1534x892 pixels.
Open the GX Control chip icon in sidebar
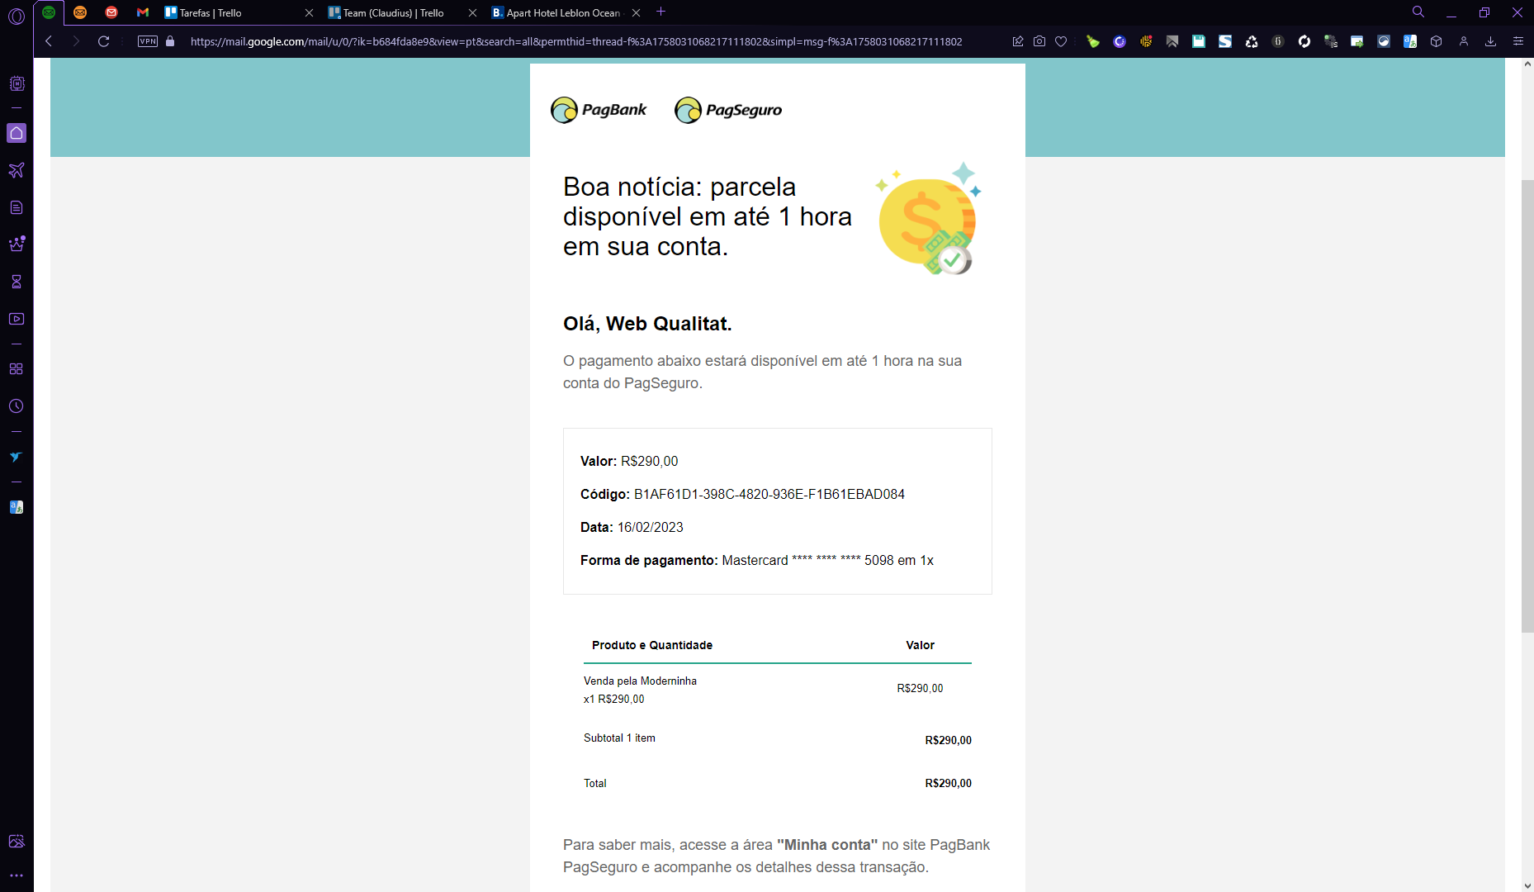17,83
